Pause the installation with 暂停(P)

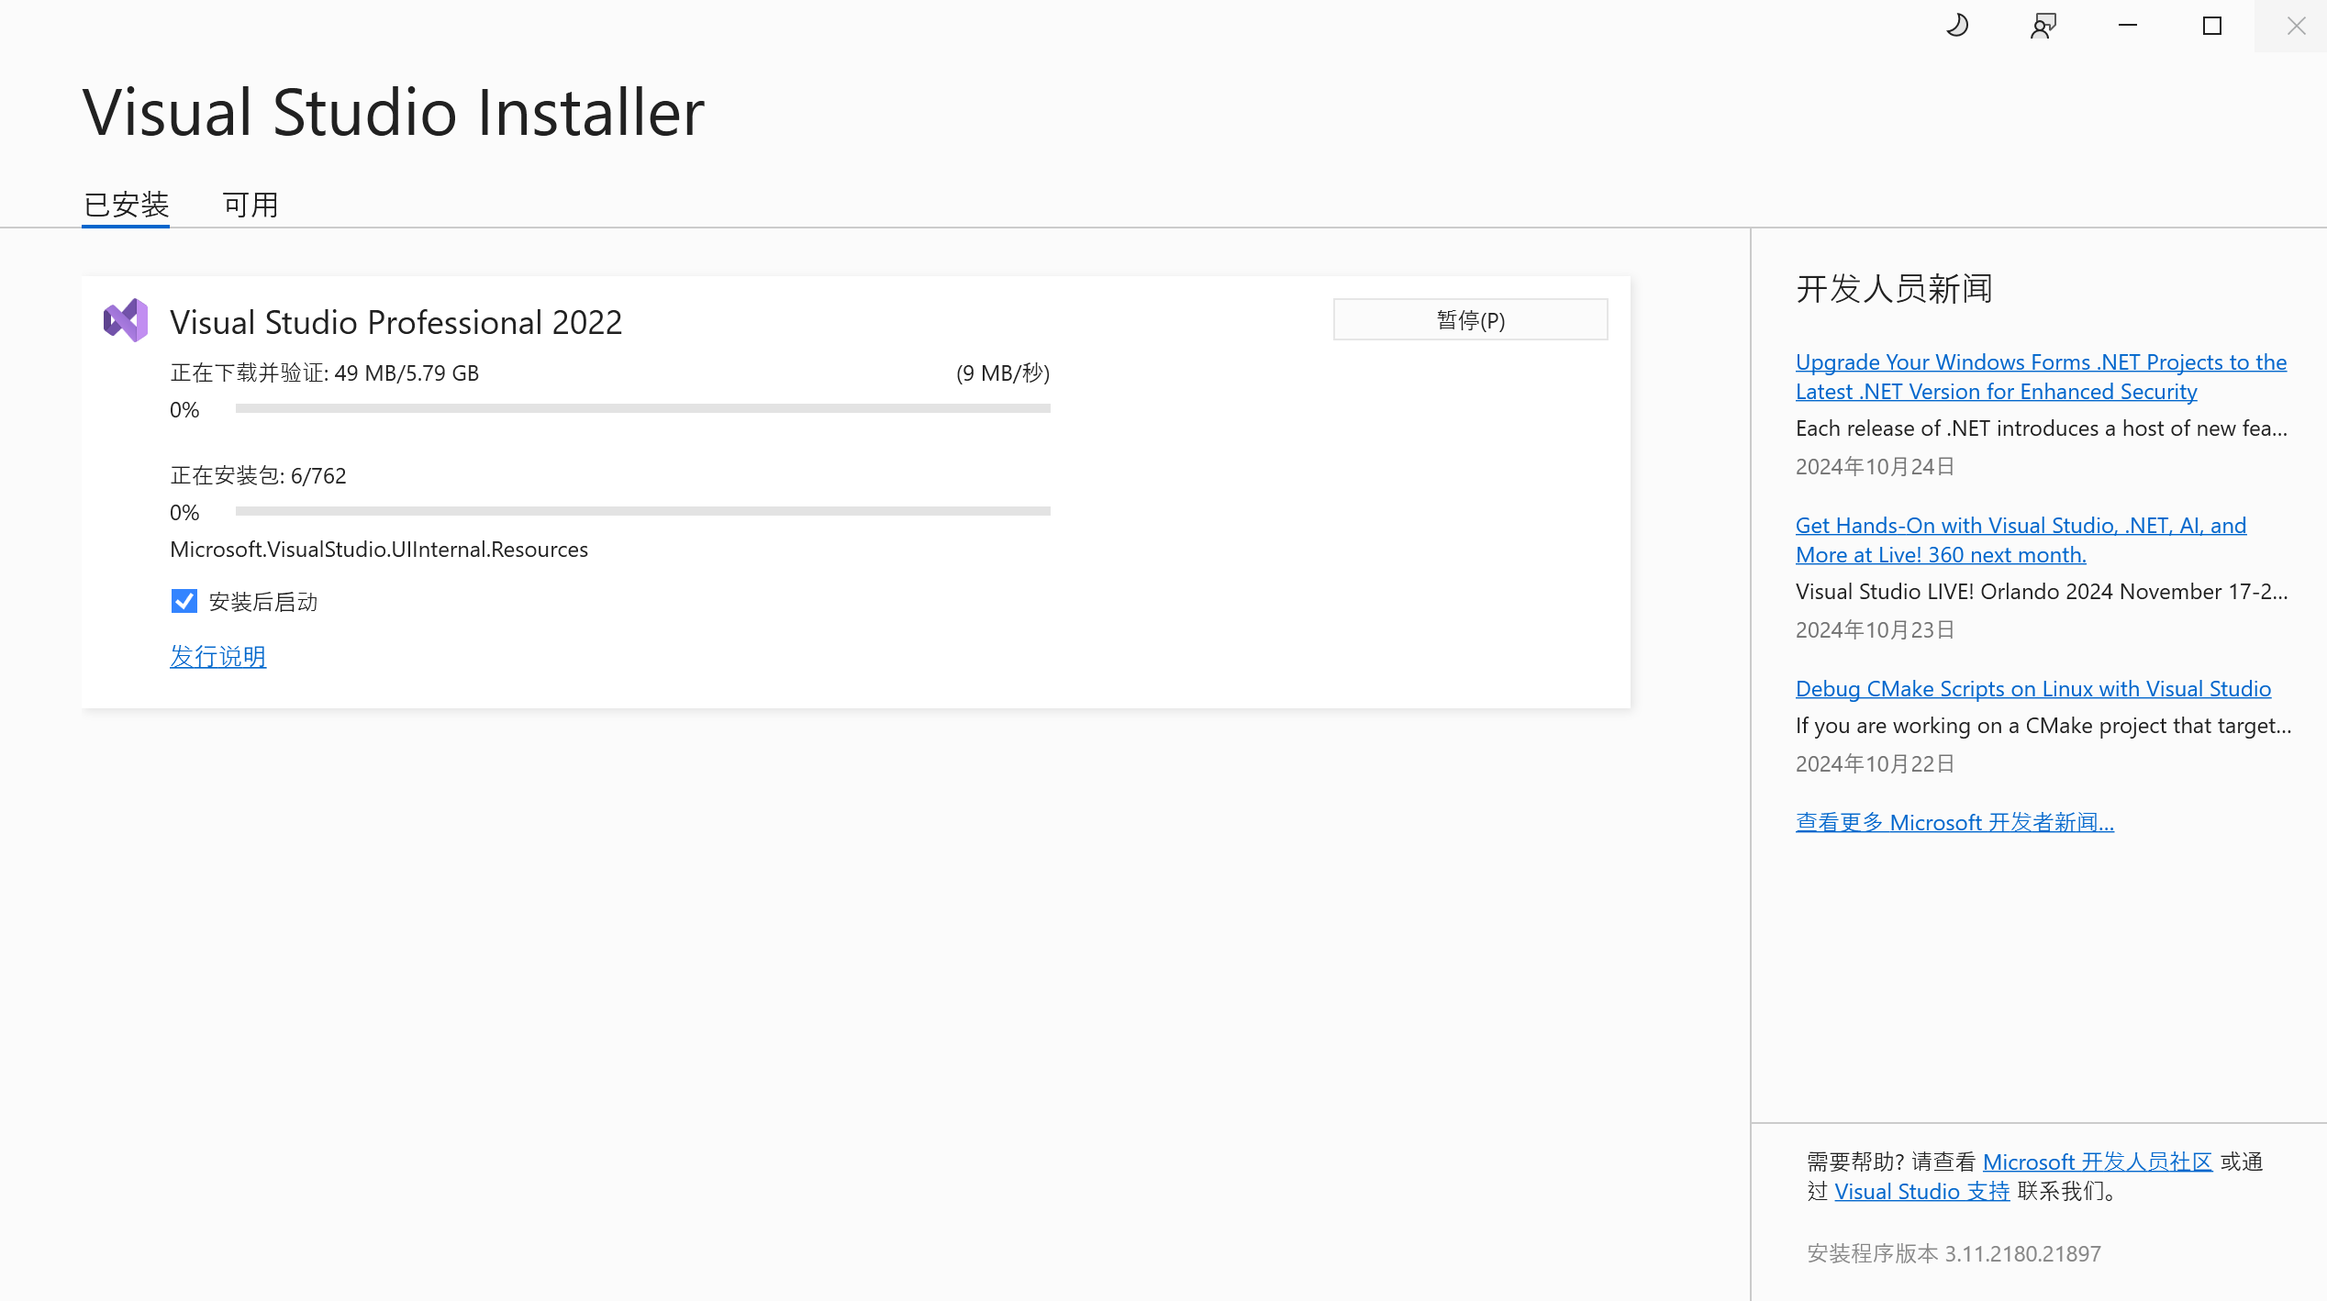[x=1470, y=319]
